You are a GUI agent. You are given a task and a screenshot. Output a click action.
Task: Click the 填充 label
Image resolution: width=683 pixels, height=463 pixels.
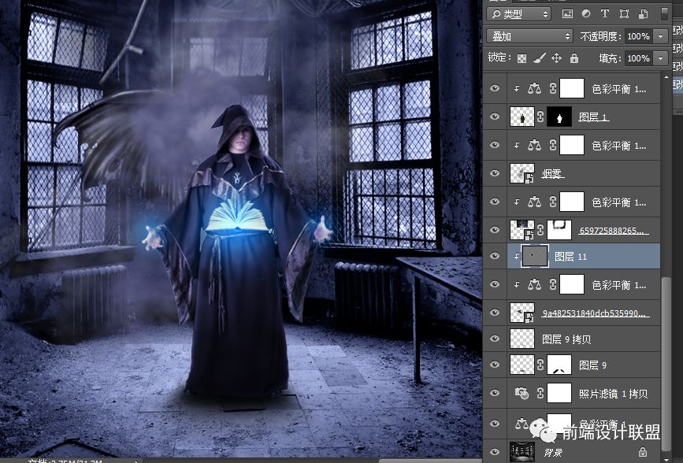(611, 58)
